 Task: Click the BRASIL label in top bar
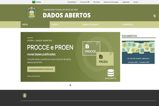tap(39, 2)
